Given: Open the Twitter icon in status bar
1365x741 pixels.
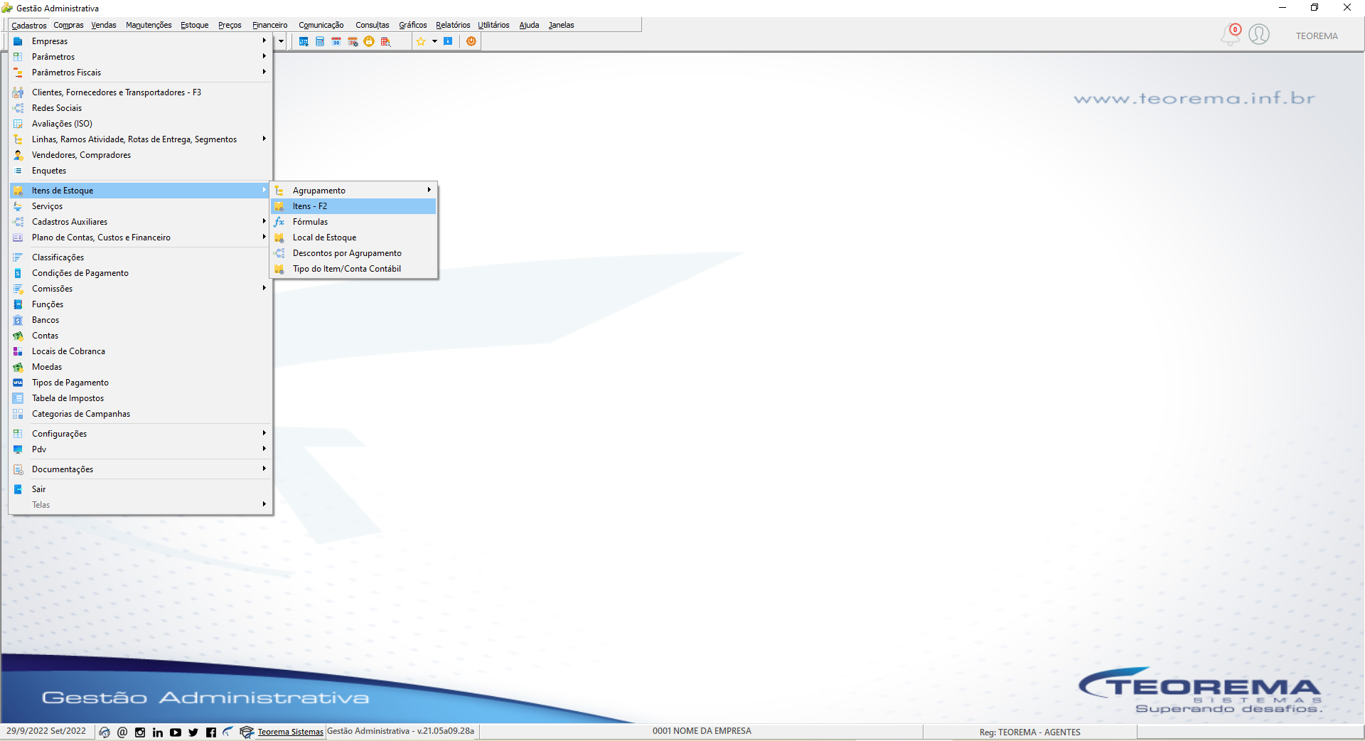Looking at the screenshot, I should [193, 732].
